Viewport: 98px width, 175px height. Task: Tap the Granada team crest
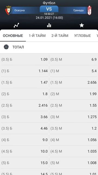(x=90, y=10)
